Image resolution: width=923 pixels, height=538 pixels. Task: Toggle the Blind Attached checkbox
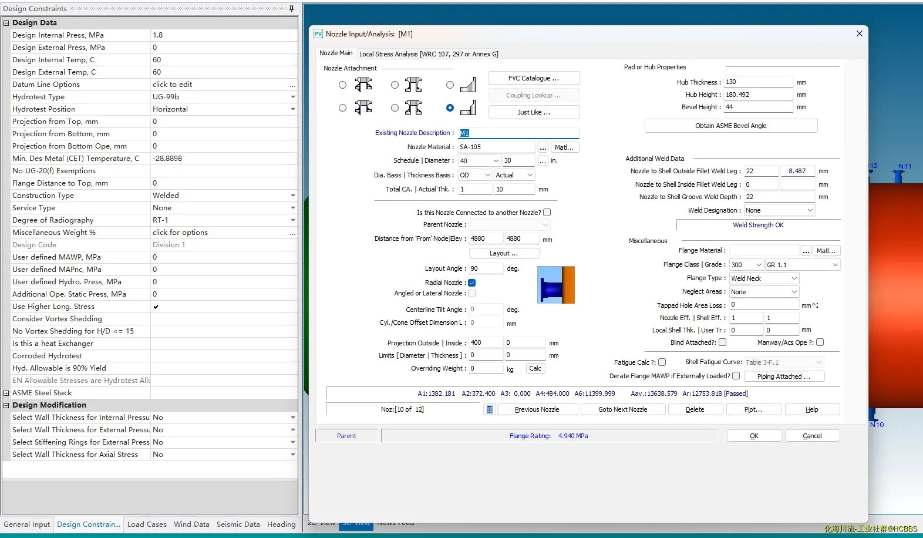(x=723, y=342)
